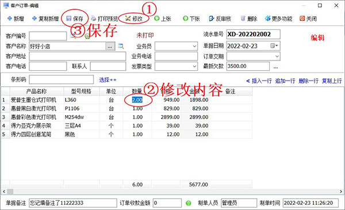
Task: Open 打印预览 print preview
Action: click(105, 19)
